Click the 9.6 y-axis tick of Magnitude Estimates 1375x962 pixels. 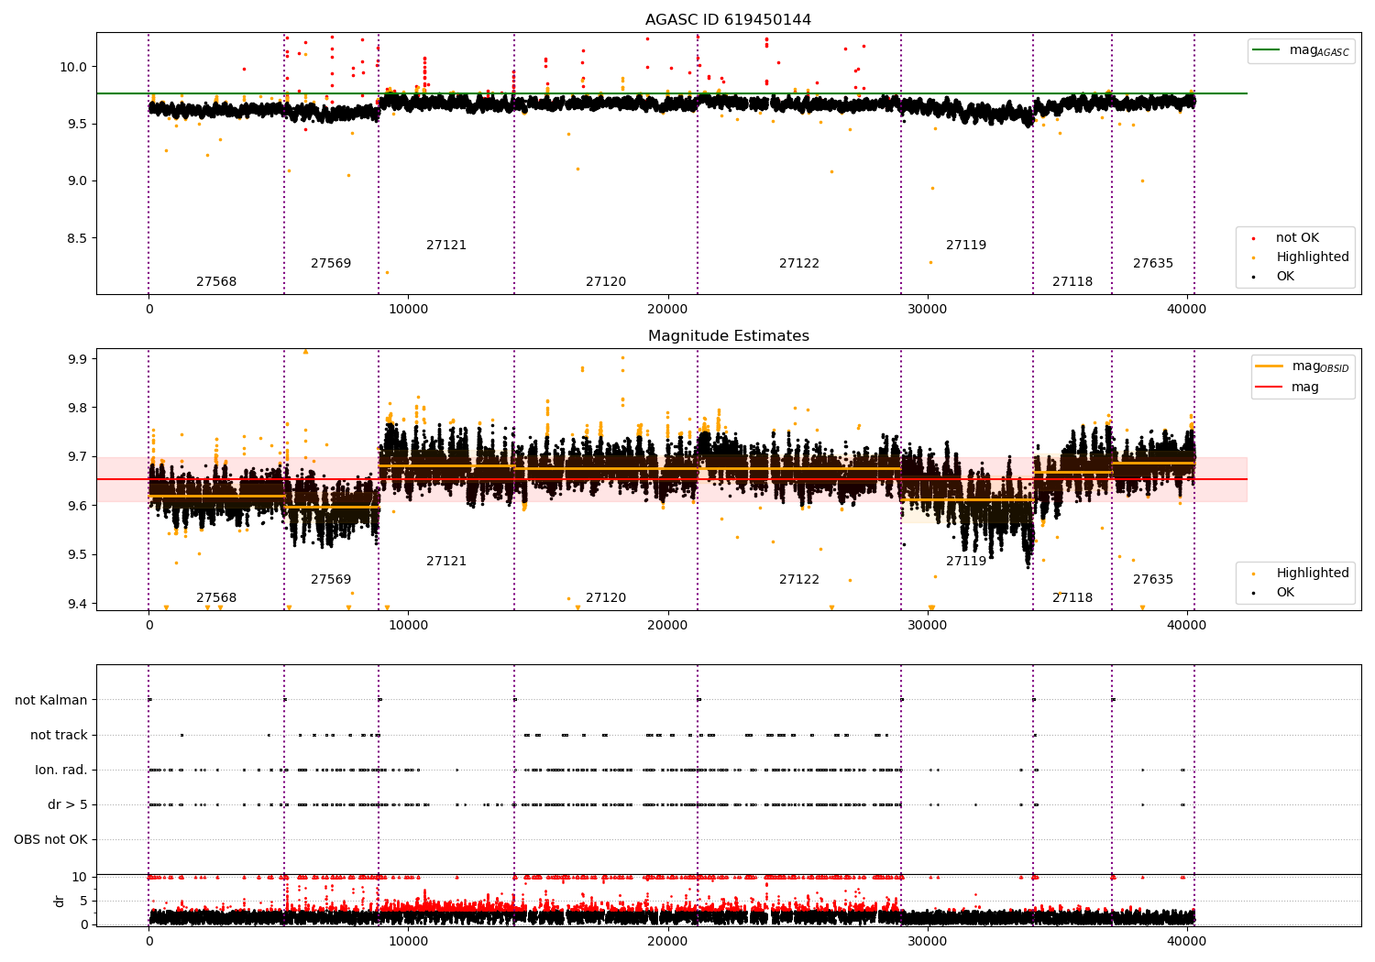[77, 506]
